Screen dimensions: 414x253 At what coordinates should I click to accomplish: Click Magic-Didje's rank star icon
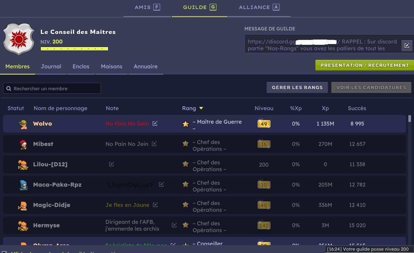pos(185,204)
